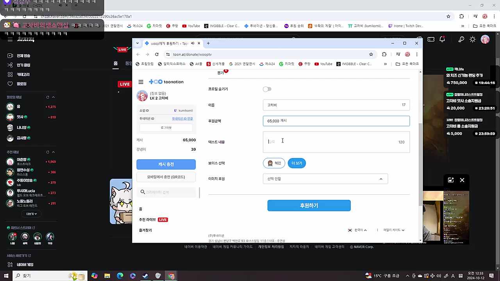
Task: Open new tab in popup window
Action: [208, 43]
